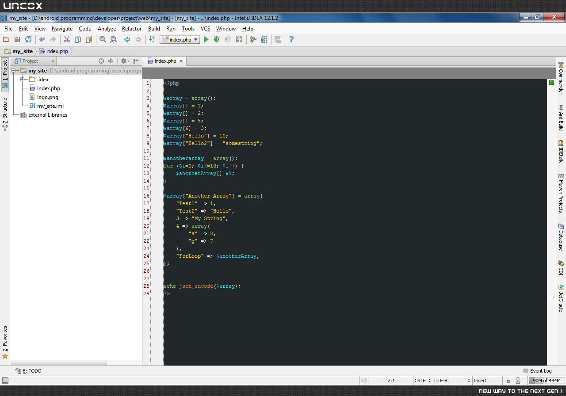566x396 pixels.
Task: Toggle the read-only lock icon in status bar
Action: tap(508, 381)
